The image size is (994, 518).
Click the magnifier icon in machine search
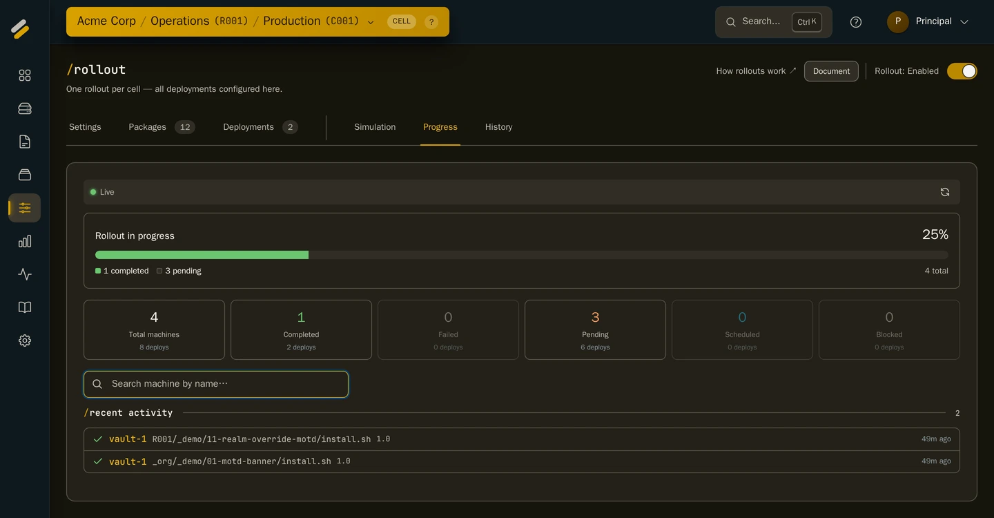coord(97,384)
